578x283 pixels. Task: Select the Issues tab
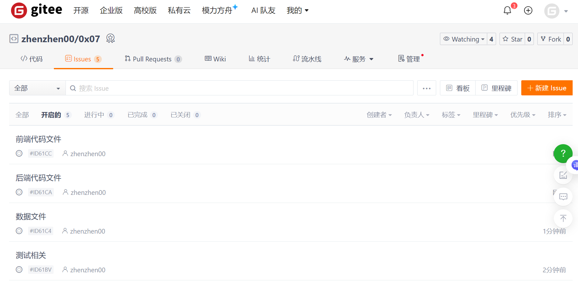83,59
